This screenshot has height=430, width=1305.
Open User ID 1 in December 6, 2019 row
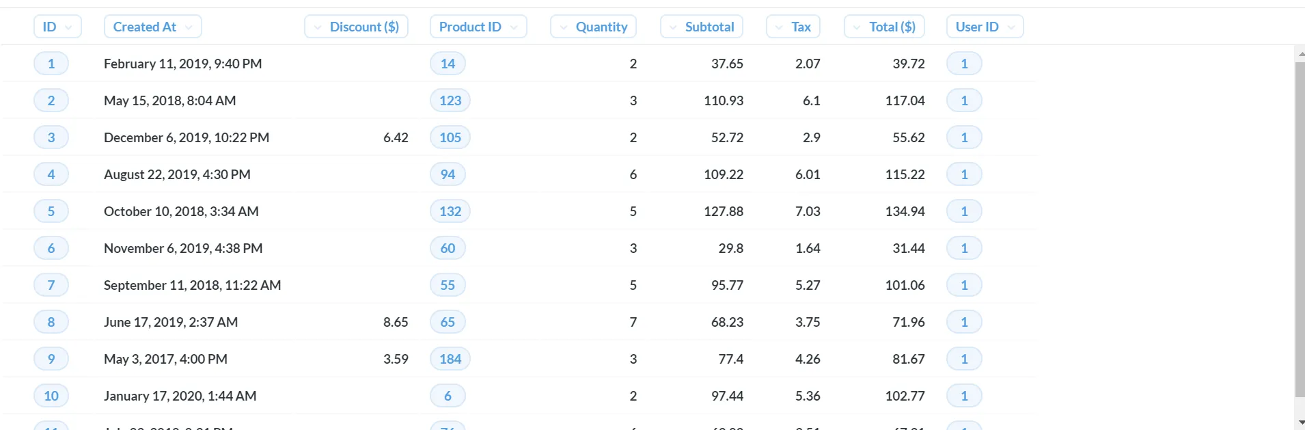964,137
